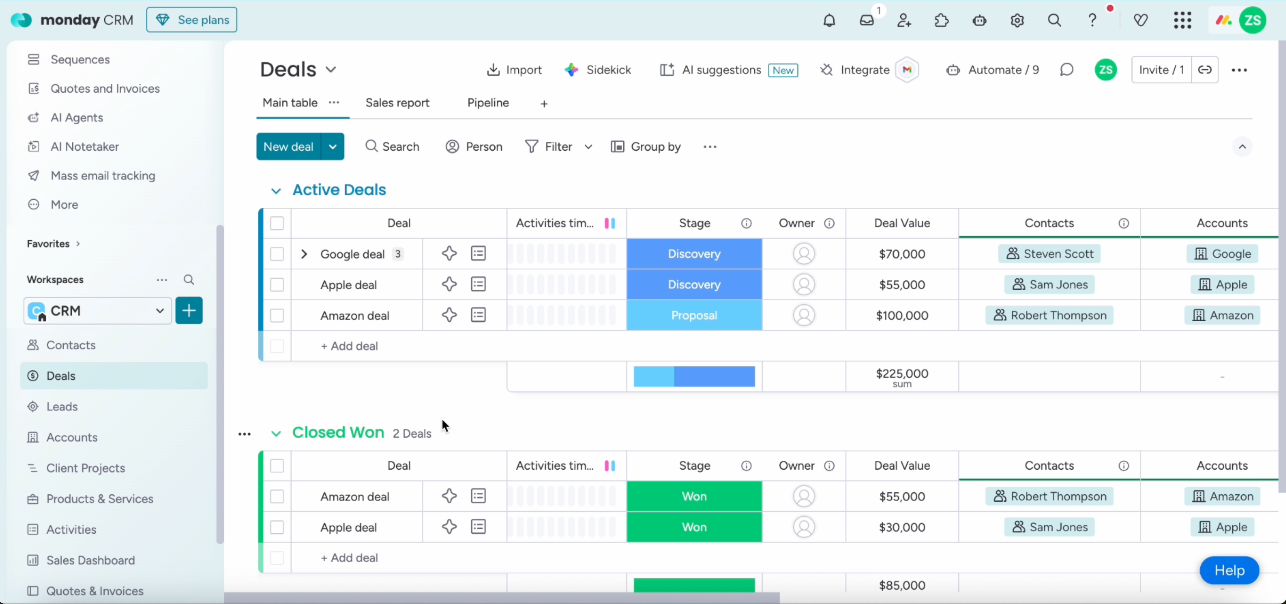The image size is (1286, 604).
Task: Select all deals in Active Deals group
Action: tap(277, 223)
